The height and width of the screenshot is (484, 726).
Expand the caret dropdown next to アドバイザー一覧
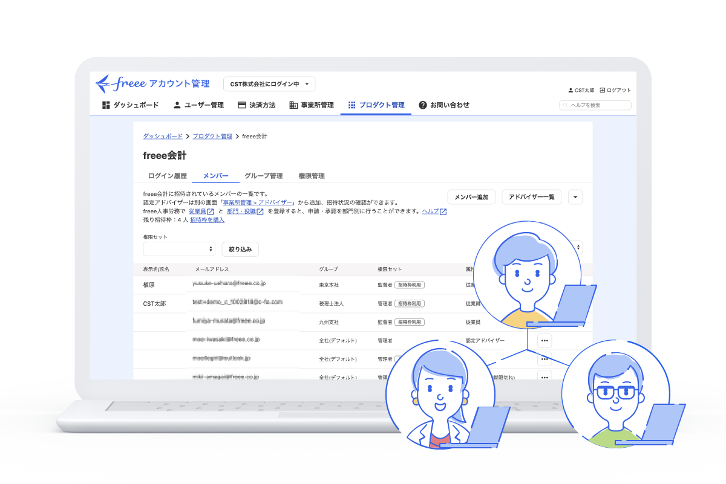tap(576, 197)
